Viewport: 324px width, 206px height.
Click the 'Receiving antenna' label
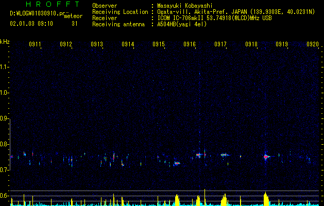pos(118,24)
